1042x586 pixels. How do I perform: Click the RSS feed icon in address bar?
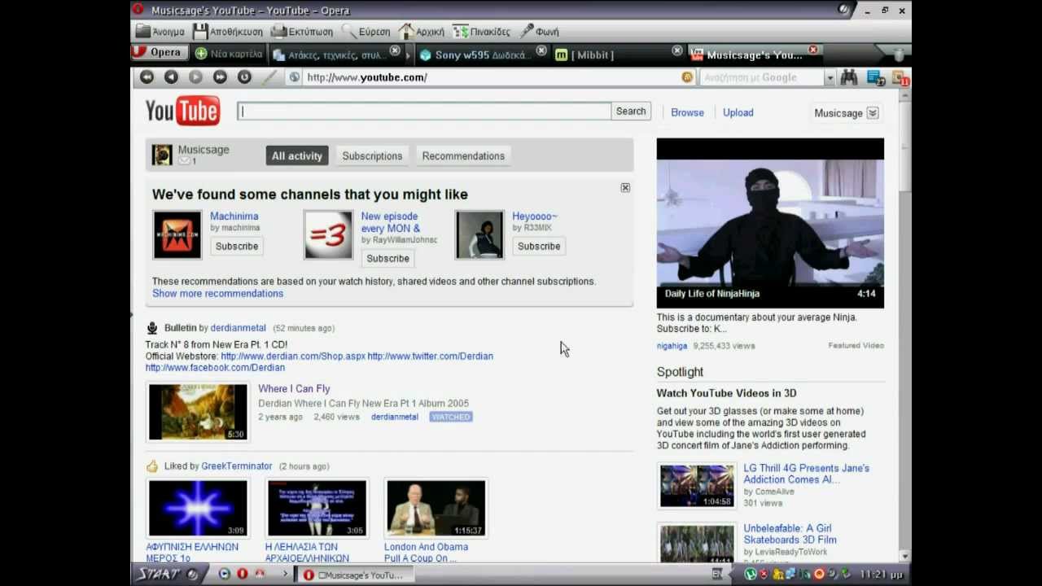click(688, 77)
